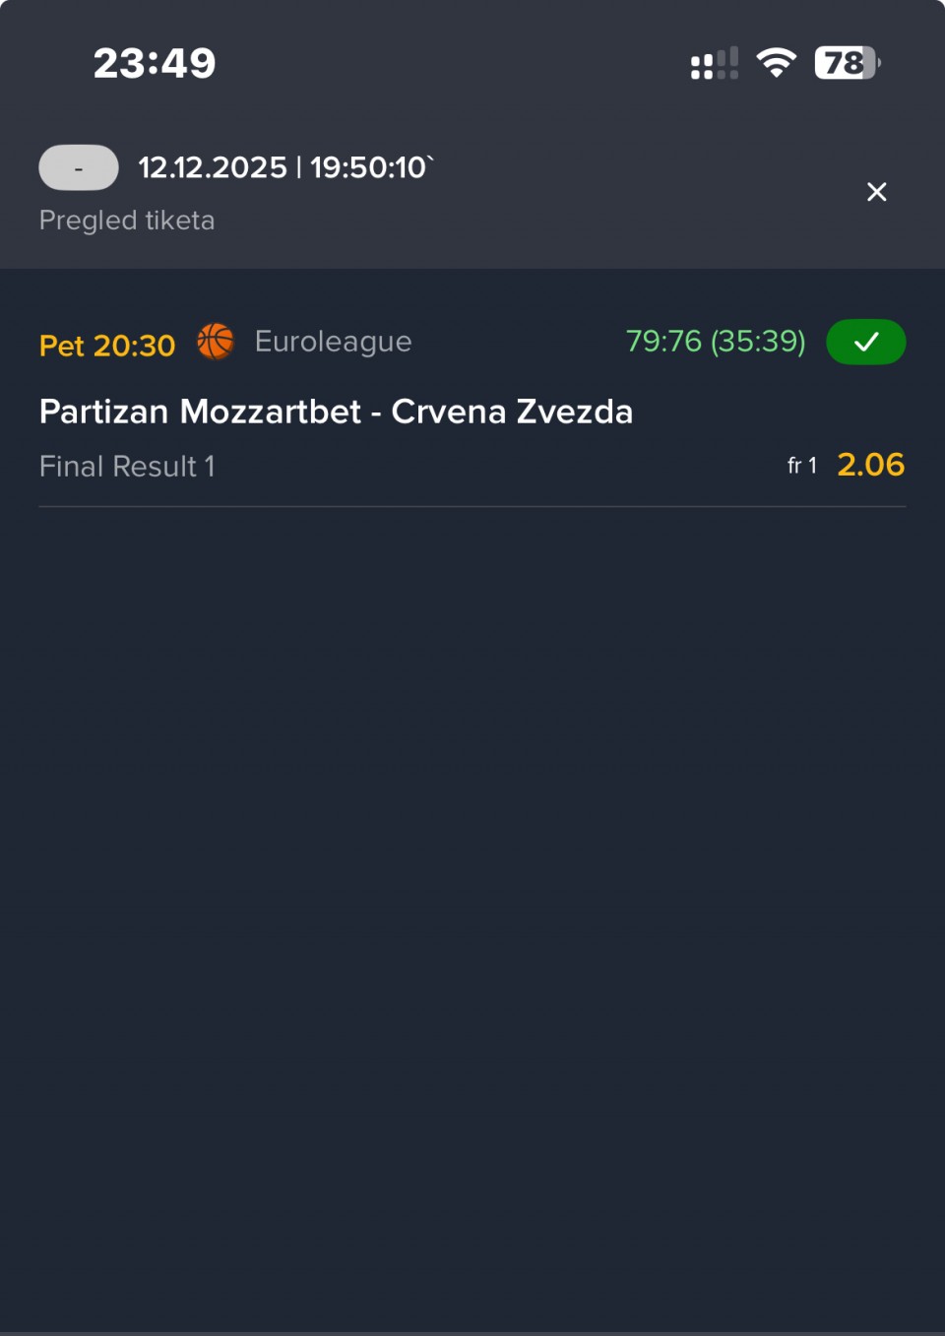Tap the Wi-Fi status icon
This screenshot has height=1336, width=945.
[776, 63]
